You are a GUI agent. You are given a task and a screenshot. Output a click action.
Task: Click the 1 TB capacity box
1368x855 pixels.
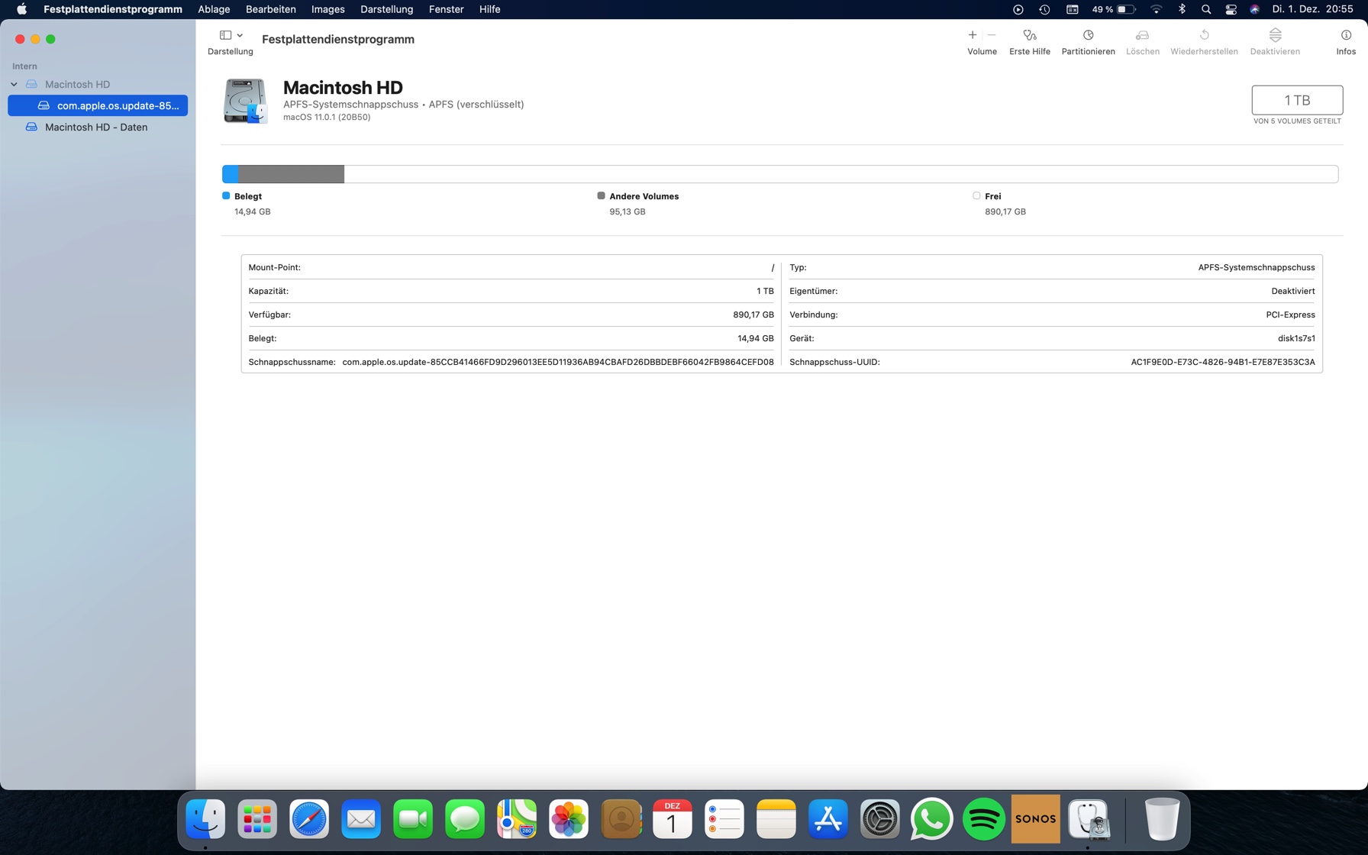(x=1297, y=100)
